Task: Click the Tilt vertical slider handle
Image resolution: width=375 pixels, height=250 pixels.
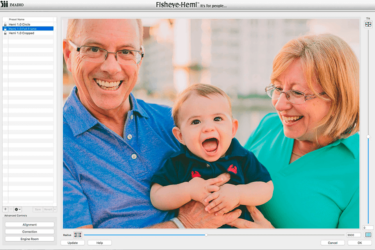Action: pyautogui.click(x=368, y=136)
